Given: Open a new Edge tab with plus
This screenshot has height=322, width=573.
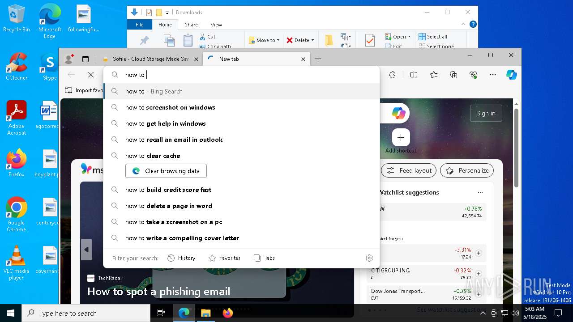Looking at the screenshot, I should click(x=318, y=59).
